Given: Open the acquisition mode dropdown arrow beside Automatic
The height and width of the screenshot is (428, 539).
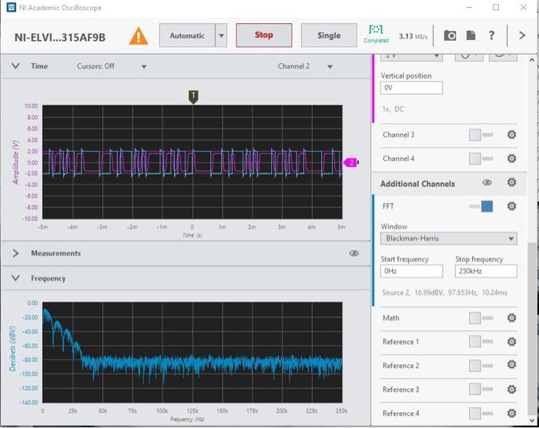Looking at the screenshot, I should click(222, 35).
